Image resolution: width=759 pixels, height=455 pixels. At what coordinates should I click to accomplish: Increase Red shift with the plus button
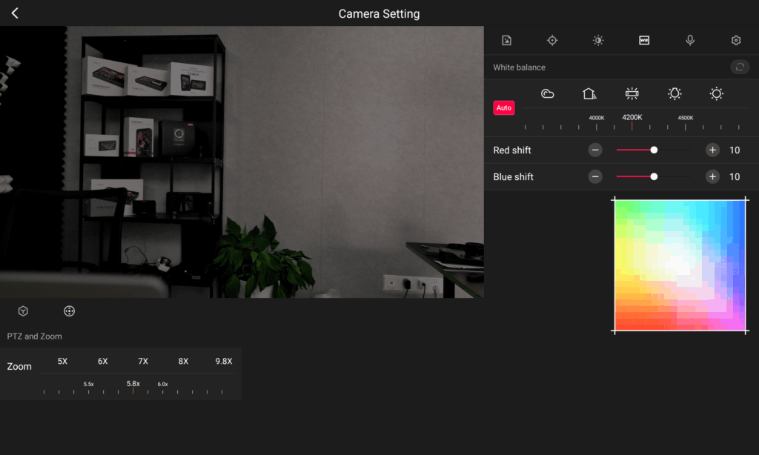(712, 150)
